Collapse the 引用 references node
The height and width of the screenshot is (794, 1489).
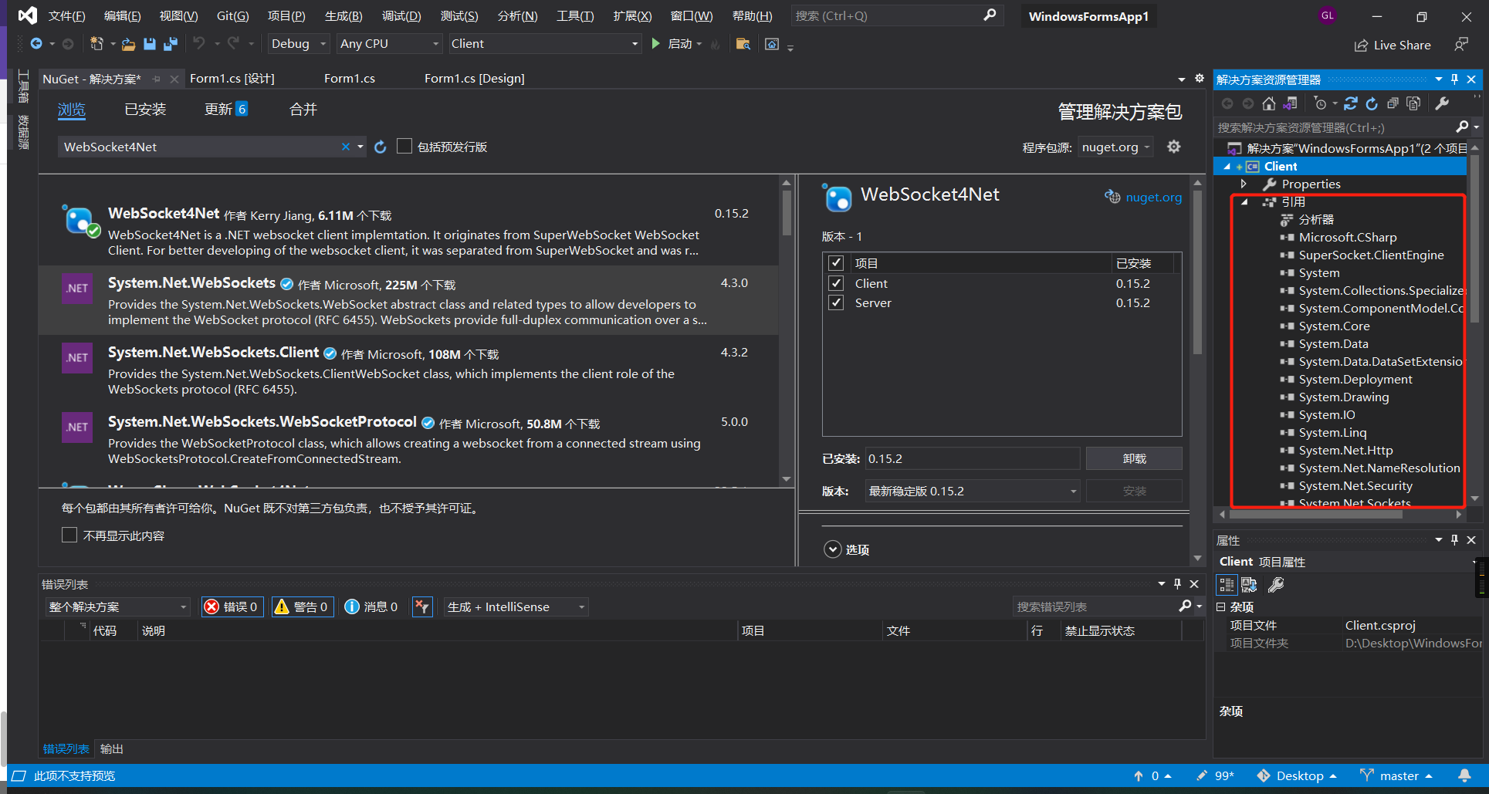coord(1244,202)
